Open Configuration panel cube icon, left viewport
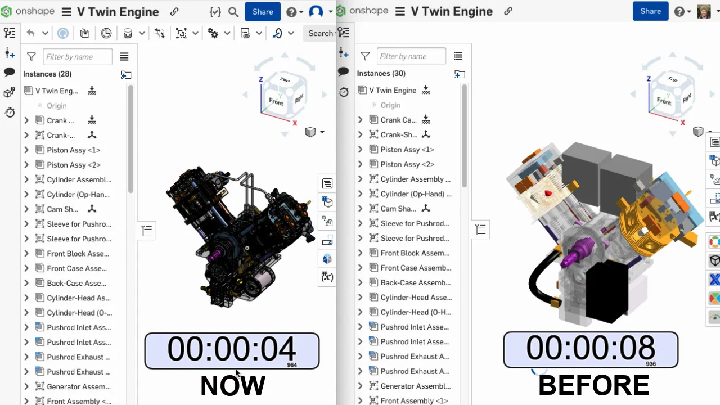Screen dimensions: 720x405 327,202
